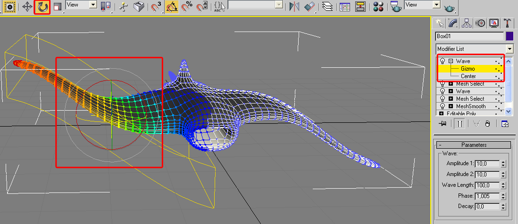This screenshot has height=224, width=518.
Task: Click the Decay value field
Action: point(487,207)
